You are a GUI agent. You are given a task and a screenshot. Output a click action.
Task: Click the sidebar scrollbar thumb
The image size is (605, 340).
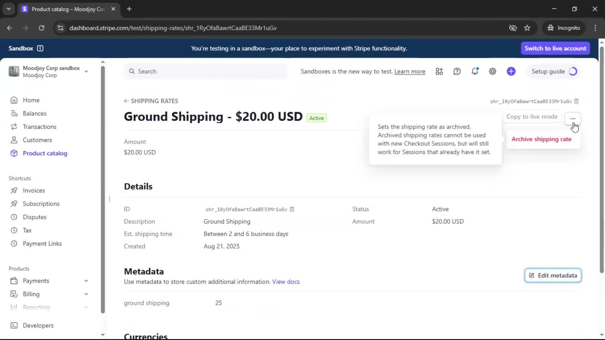click(x=103, y=189)
